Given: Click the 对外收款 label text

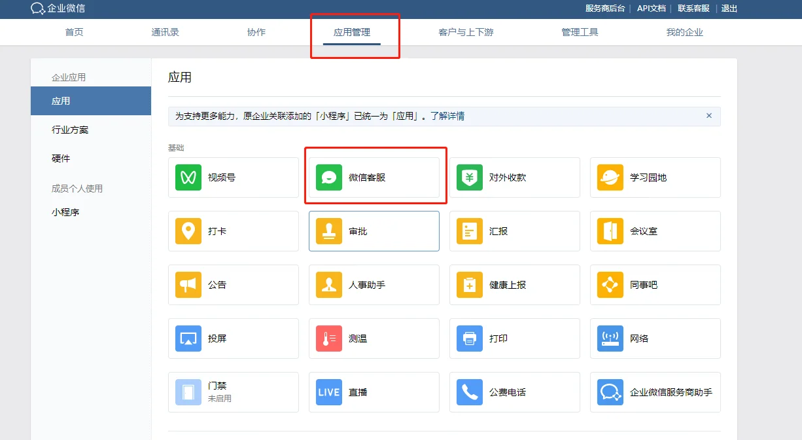Looking at the screenshot, I should pyautogui.click(x=508, y=177).
